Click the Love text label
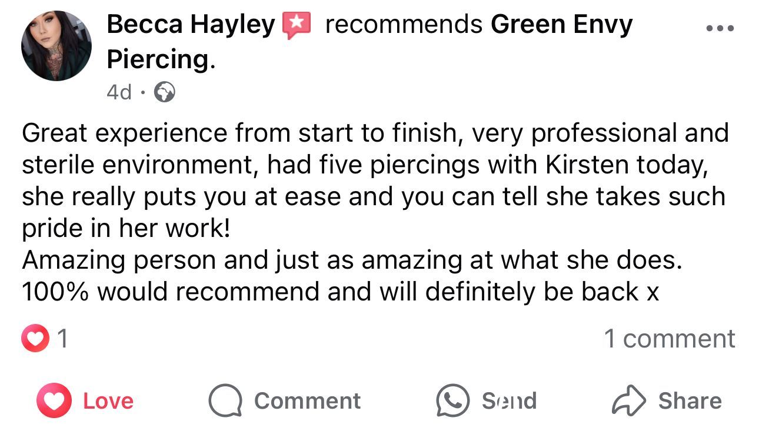 [108, 401]
